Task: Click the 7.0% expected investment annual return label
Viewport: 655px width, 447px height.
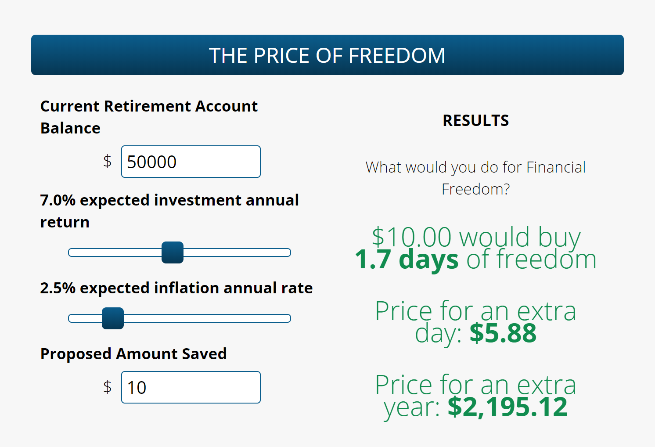Action: point(169,211)
